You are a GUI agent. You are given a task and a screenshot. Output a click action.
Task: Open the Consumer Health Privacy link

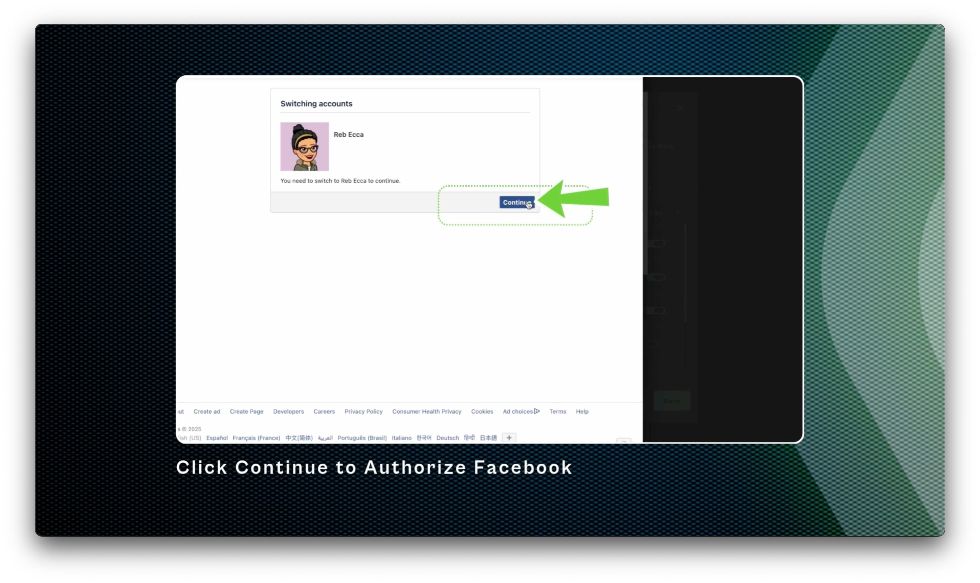pos(427,411)
